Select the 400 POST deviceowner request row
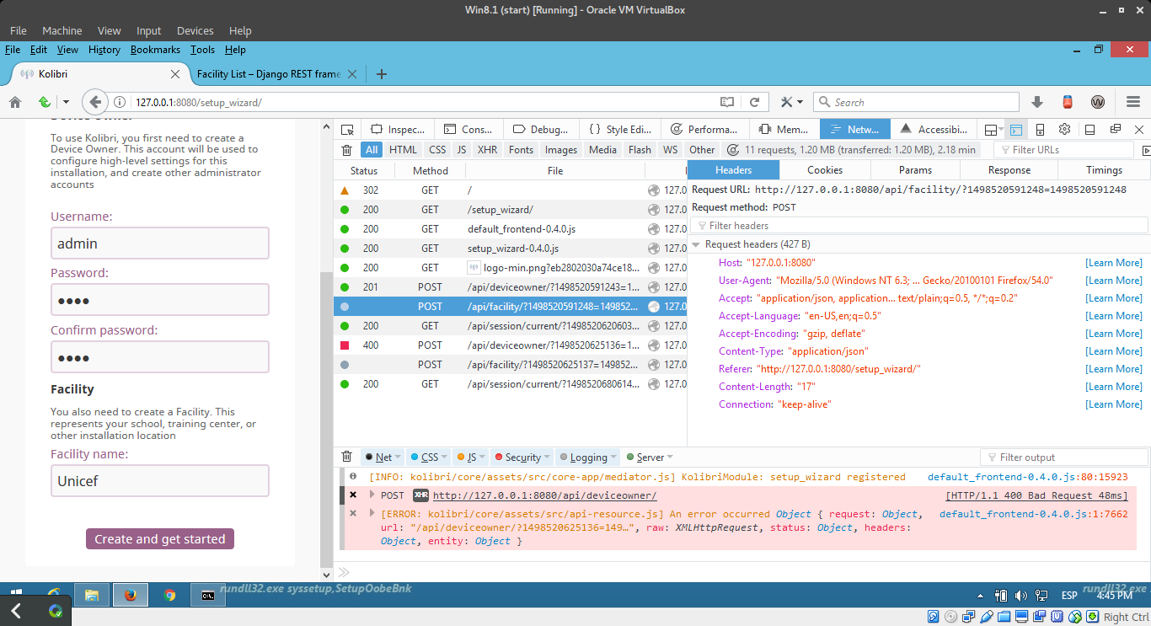 (x=510, y=345)
